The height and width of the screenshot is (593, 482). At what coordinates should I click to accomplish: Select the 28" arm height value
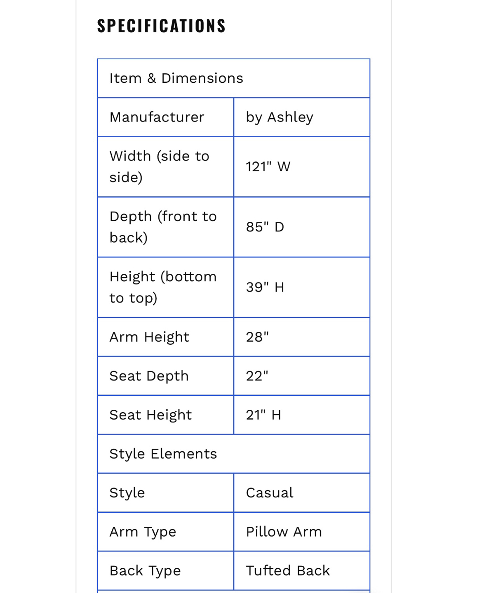click(x=257, y=337)
